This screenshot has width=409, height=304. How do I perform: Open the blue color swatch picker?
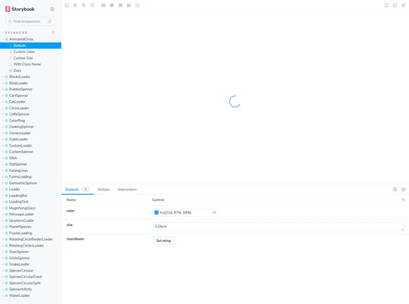click(x=156, y=213)
